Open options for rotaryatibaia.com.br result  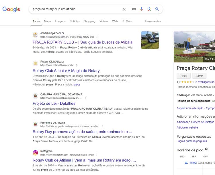[x=77, y=65]
